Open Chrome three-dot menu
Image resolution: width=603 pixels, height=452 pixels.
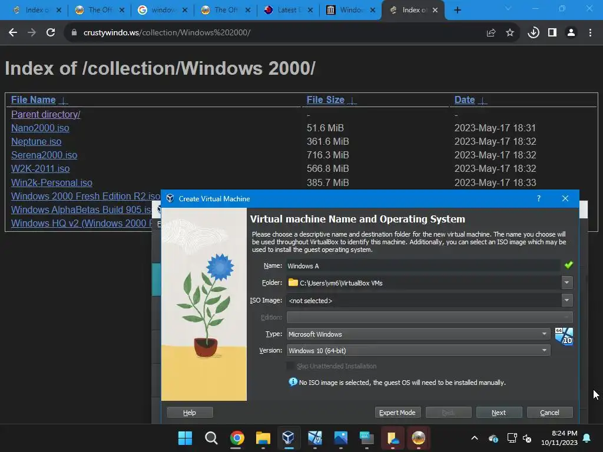(590, 33)
